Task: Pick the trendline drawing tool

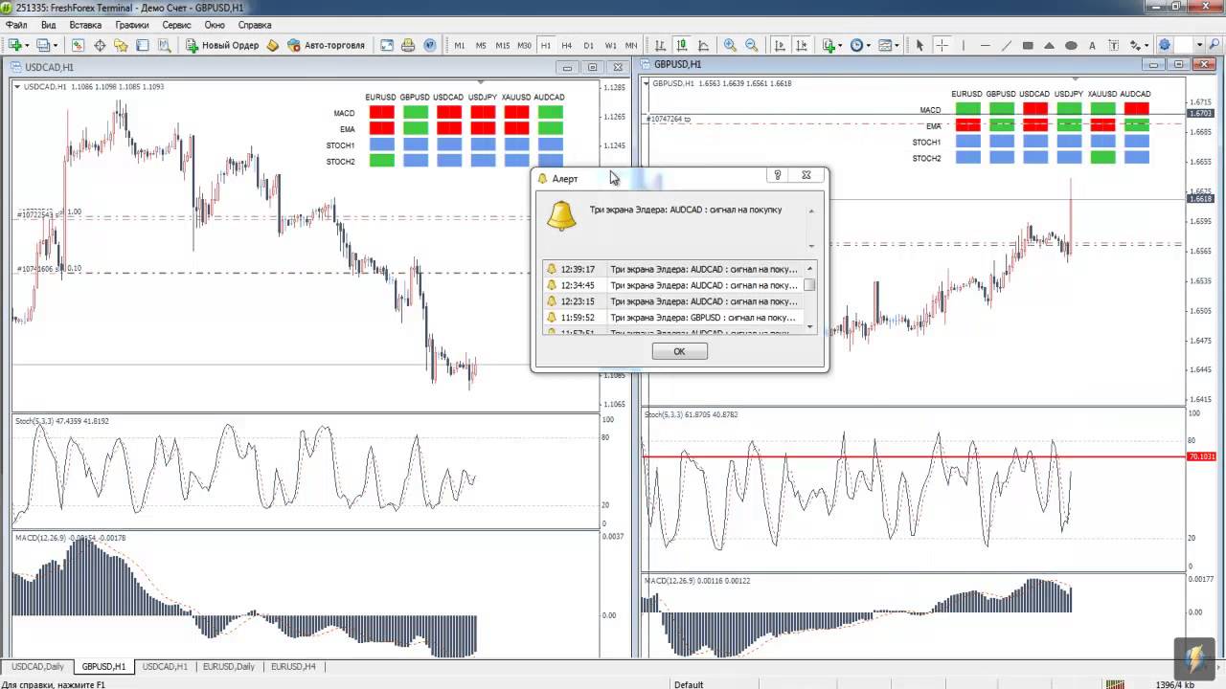Action: pyautogui.click(x=1006, y=45)
